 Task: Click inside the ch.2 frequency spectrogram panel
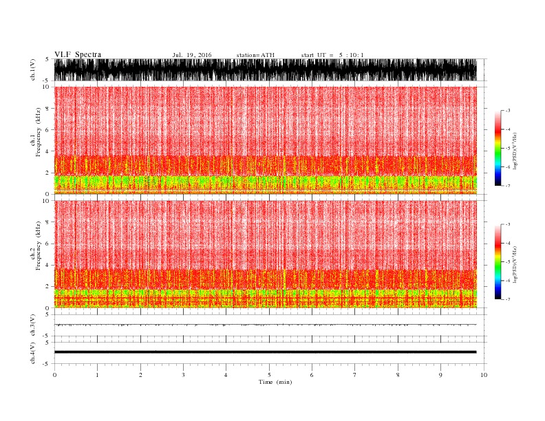(x=265, y=255)
